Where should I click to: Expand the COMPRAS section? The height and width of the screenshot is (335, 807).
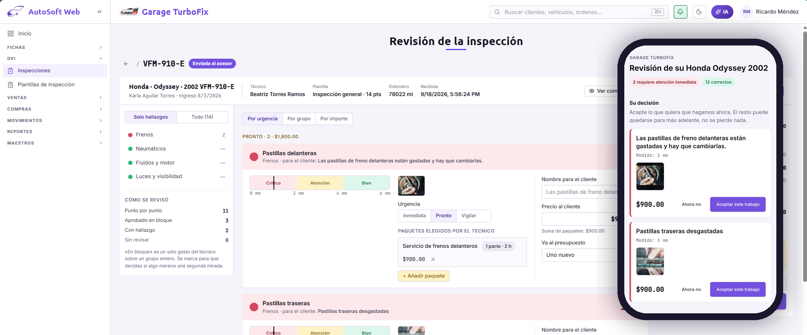pyautogui.click(x=55, y=109)
